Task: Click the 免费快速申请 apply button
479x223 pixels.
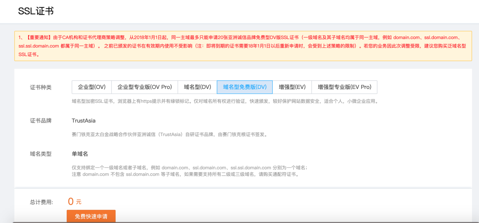Action: [x=91, y=216]
